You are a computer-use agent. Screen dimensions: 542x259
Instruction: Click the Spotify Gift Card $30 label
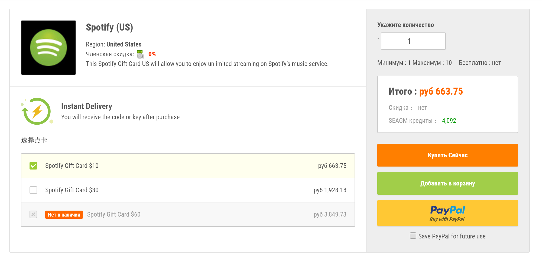72,190
